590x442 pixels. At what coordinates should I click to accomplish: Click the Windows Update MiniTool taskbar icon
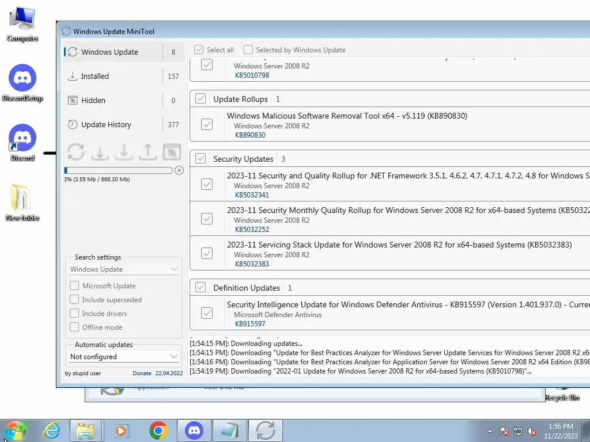point(266,430)
